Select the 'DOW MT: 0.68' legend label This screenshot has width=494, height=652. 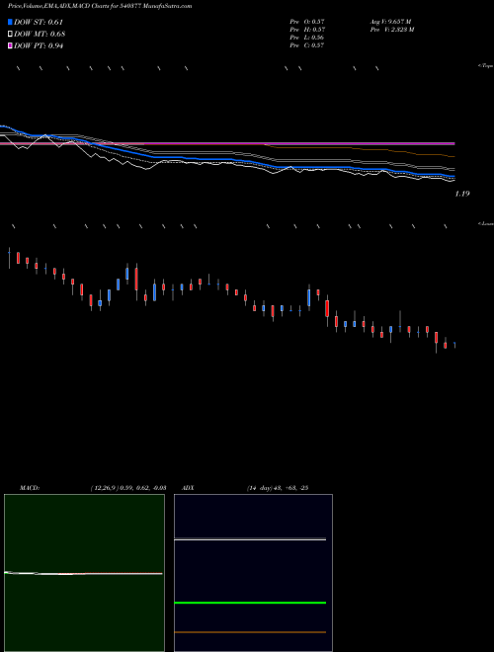coord(40,35)
